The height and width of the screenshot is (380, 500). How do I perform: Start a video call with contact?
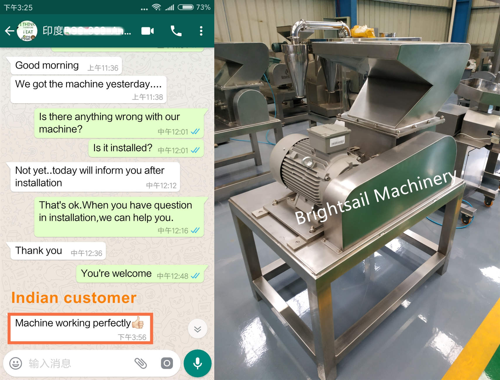click(x=148, y=31)
